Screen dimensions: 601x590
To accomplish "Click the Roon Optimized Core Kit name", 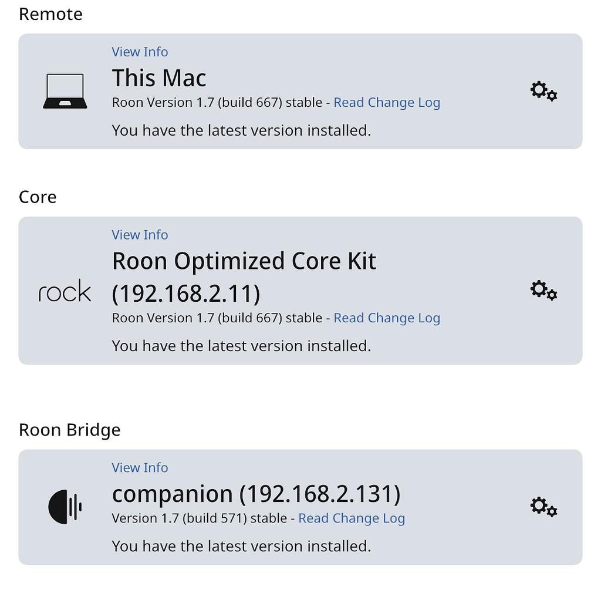I will tap(244, 261).
